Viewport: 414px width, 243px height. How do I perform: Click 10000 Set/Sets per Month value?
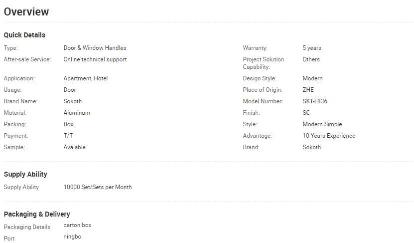point(98,187)
